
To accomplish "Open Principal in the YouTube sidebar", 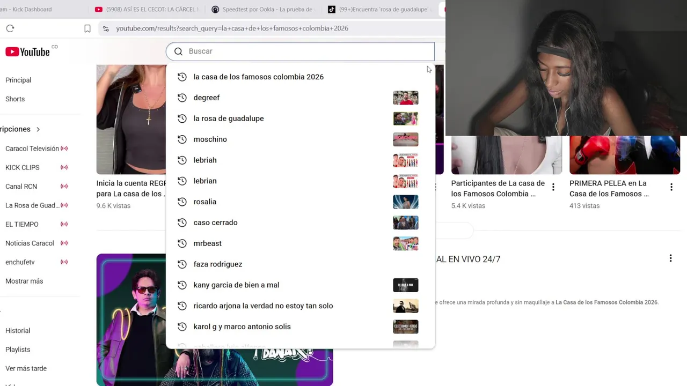I will (18, 80).
